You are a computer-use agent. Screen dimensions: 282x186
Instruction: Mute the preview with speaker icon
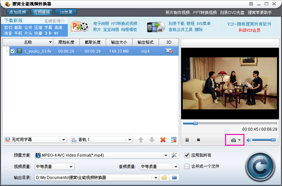(249, 140)
